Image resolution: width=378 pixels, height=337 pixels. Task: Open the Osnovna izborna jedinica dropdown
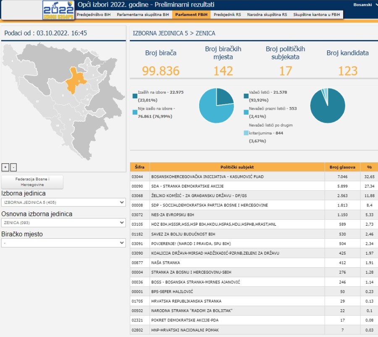[x=63, y=223]
